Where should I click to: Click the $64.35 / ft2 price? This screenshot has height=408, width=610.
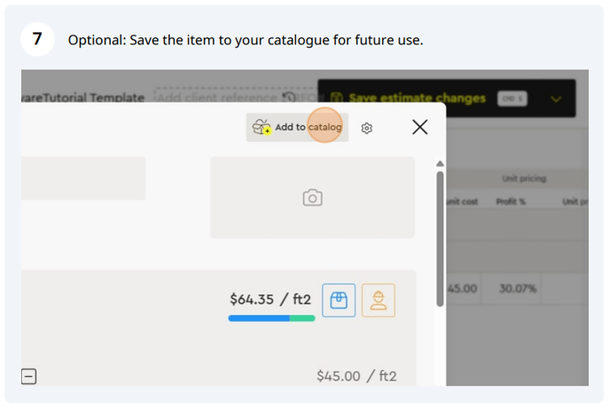pyautogui.click(x=270, y=300)
